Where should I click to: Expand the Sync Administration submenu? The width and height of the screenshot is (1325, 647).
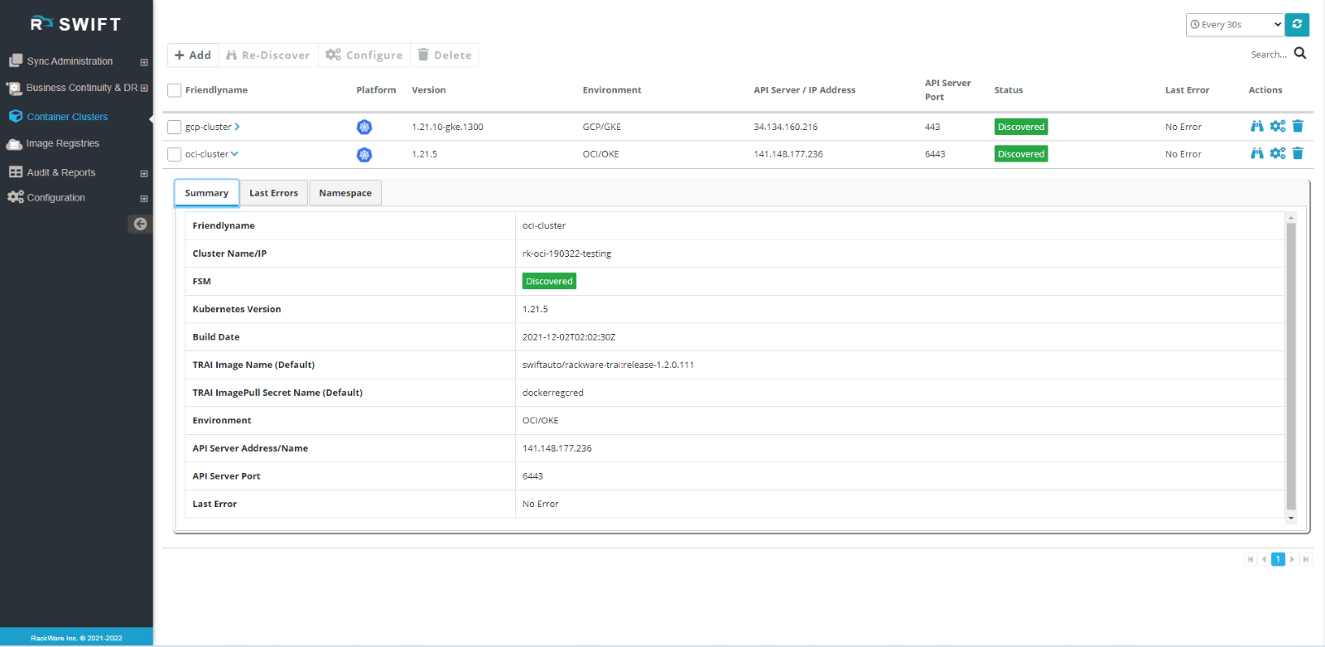coord(144,62)
